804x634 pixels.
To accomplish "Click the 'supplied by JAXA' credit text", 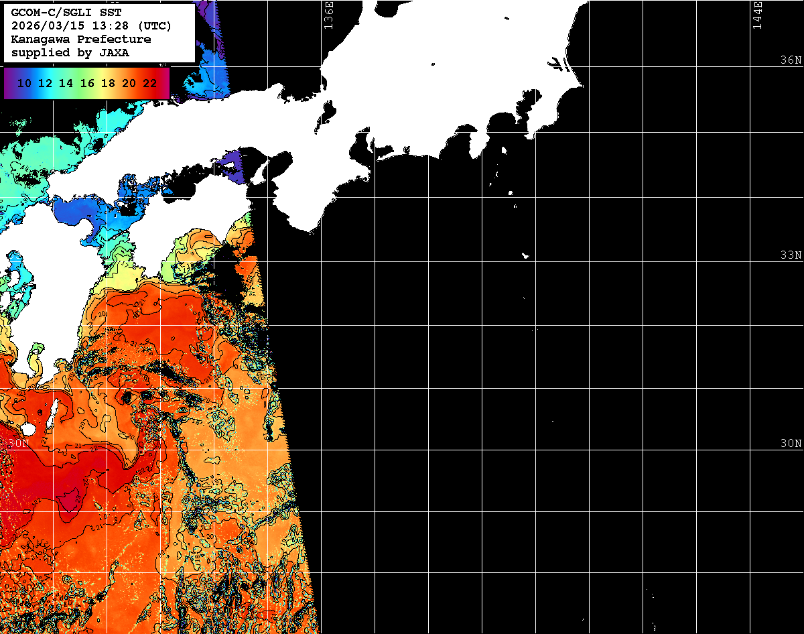I will coord(70,53).
